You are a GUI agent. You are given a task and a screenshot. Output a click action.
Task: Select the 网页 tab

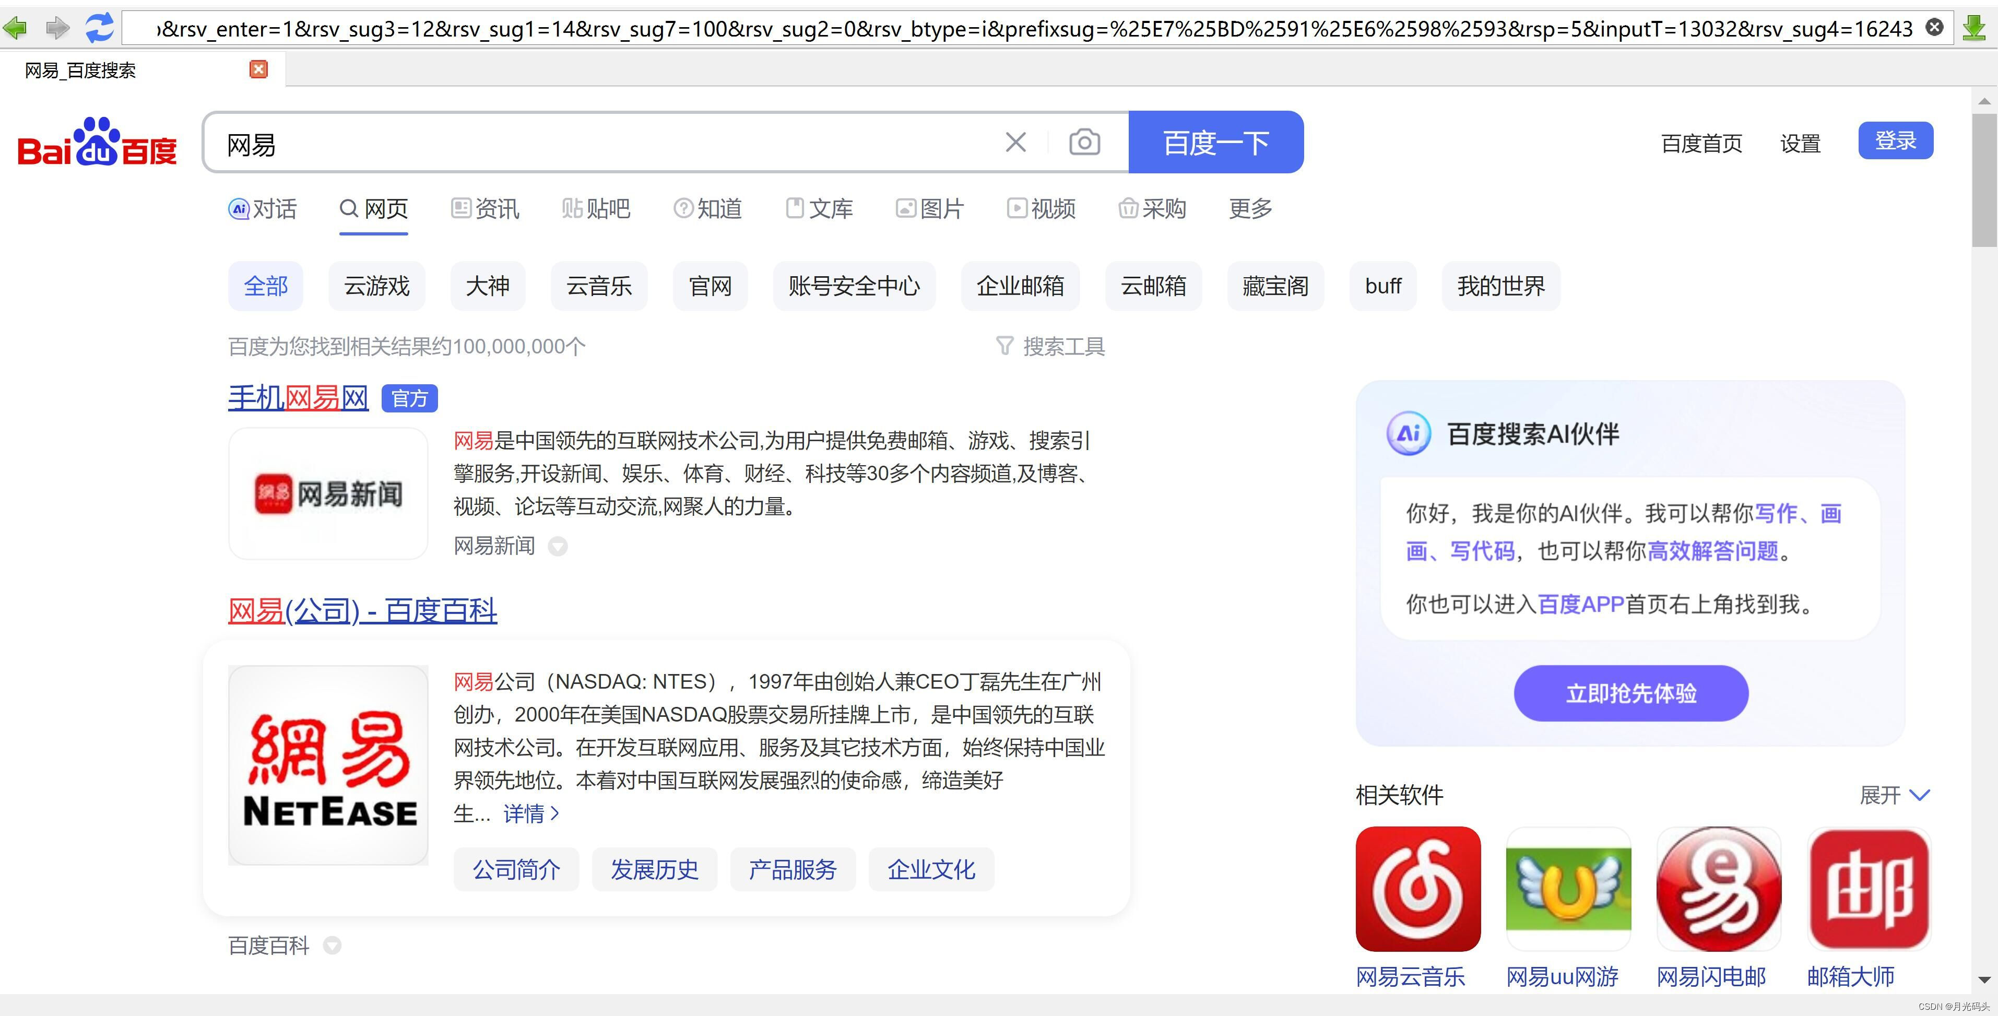[374, 209]
